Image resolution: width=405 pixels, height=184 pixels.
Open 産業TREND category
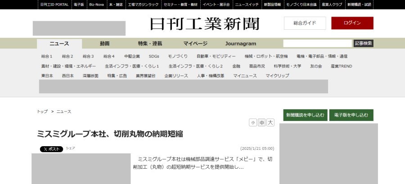(x=341, y=66)
